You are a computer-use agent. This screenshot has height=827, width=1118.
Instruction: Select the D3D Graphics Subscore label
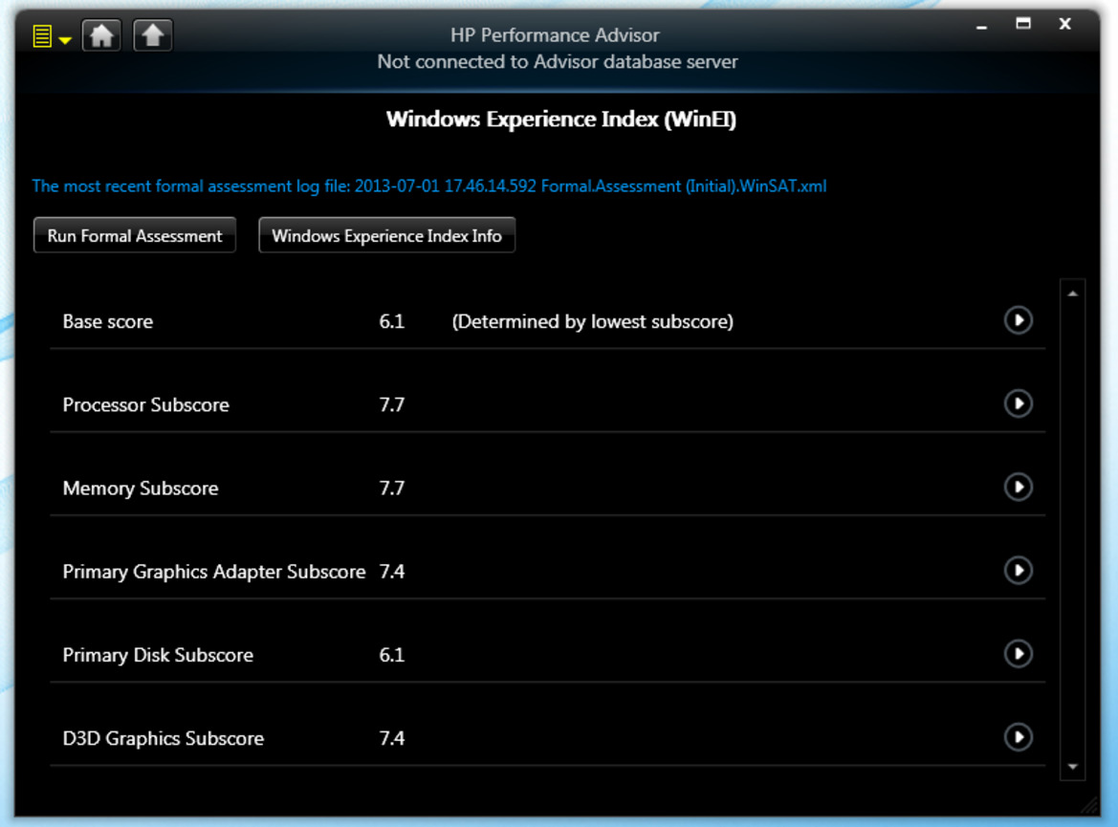164,739
